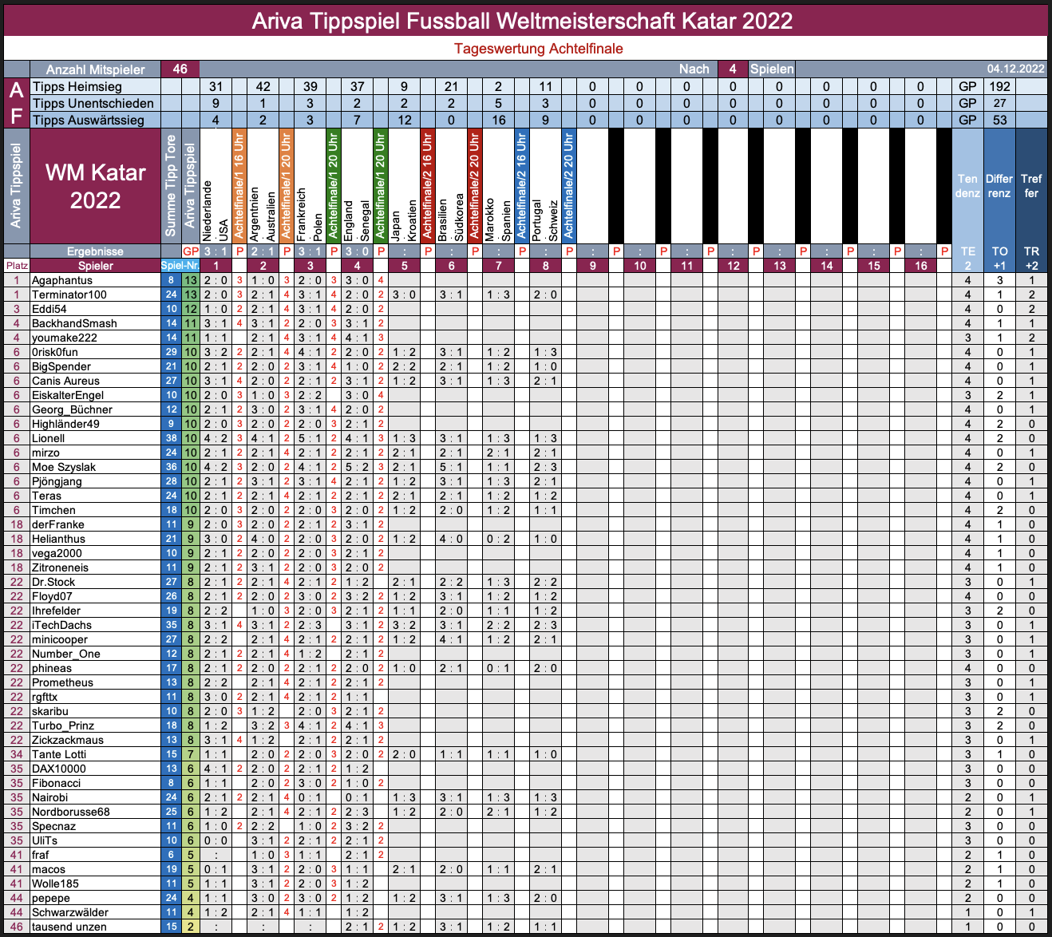Select player name Agaphantus
Viewport: 1052px width, 937px height.
click(x=62, y=280)
